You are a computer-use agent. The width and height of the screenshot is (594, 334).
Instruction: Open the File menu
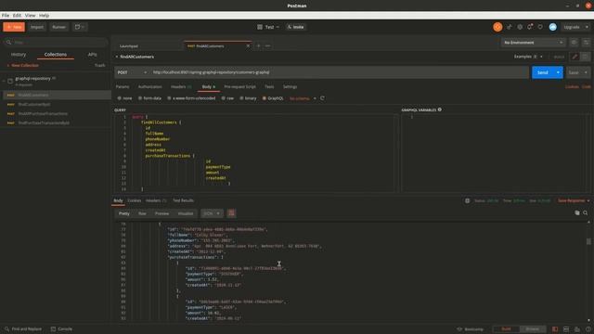(6, 16)
